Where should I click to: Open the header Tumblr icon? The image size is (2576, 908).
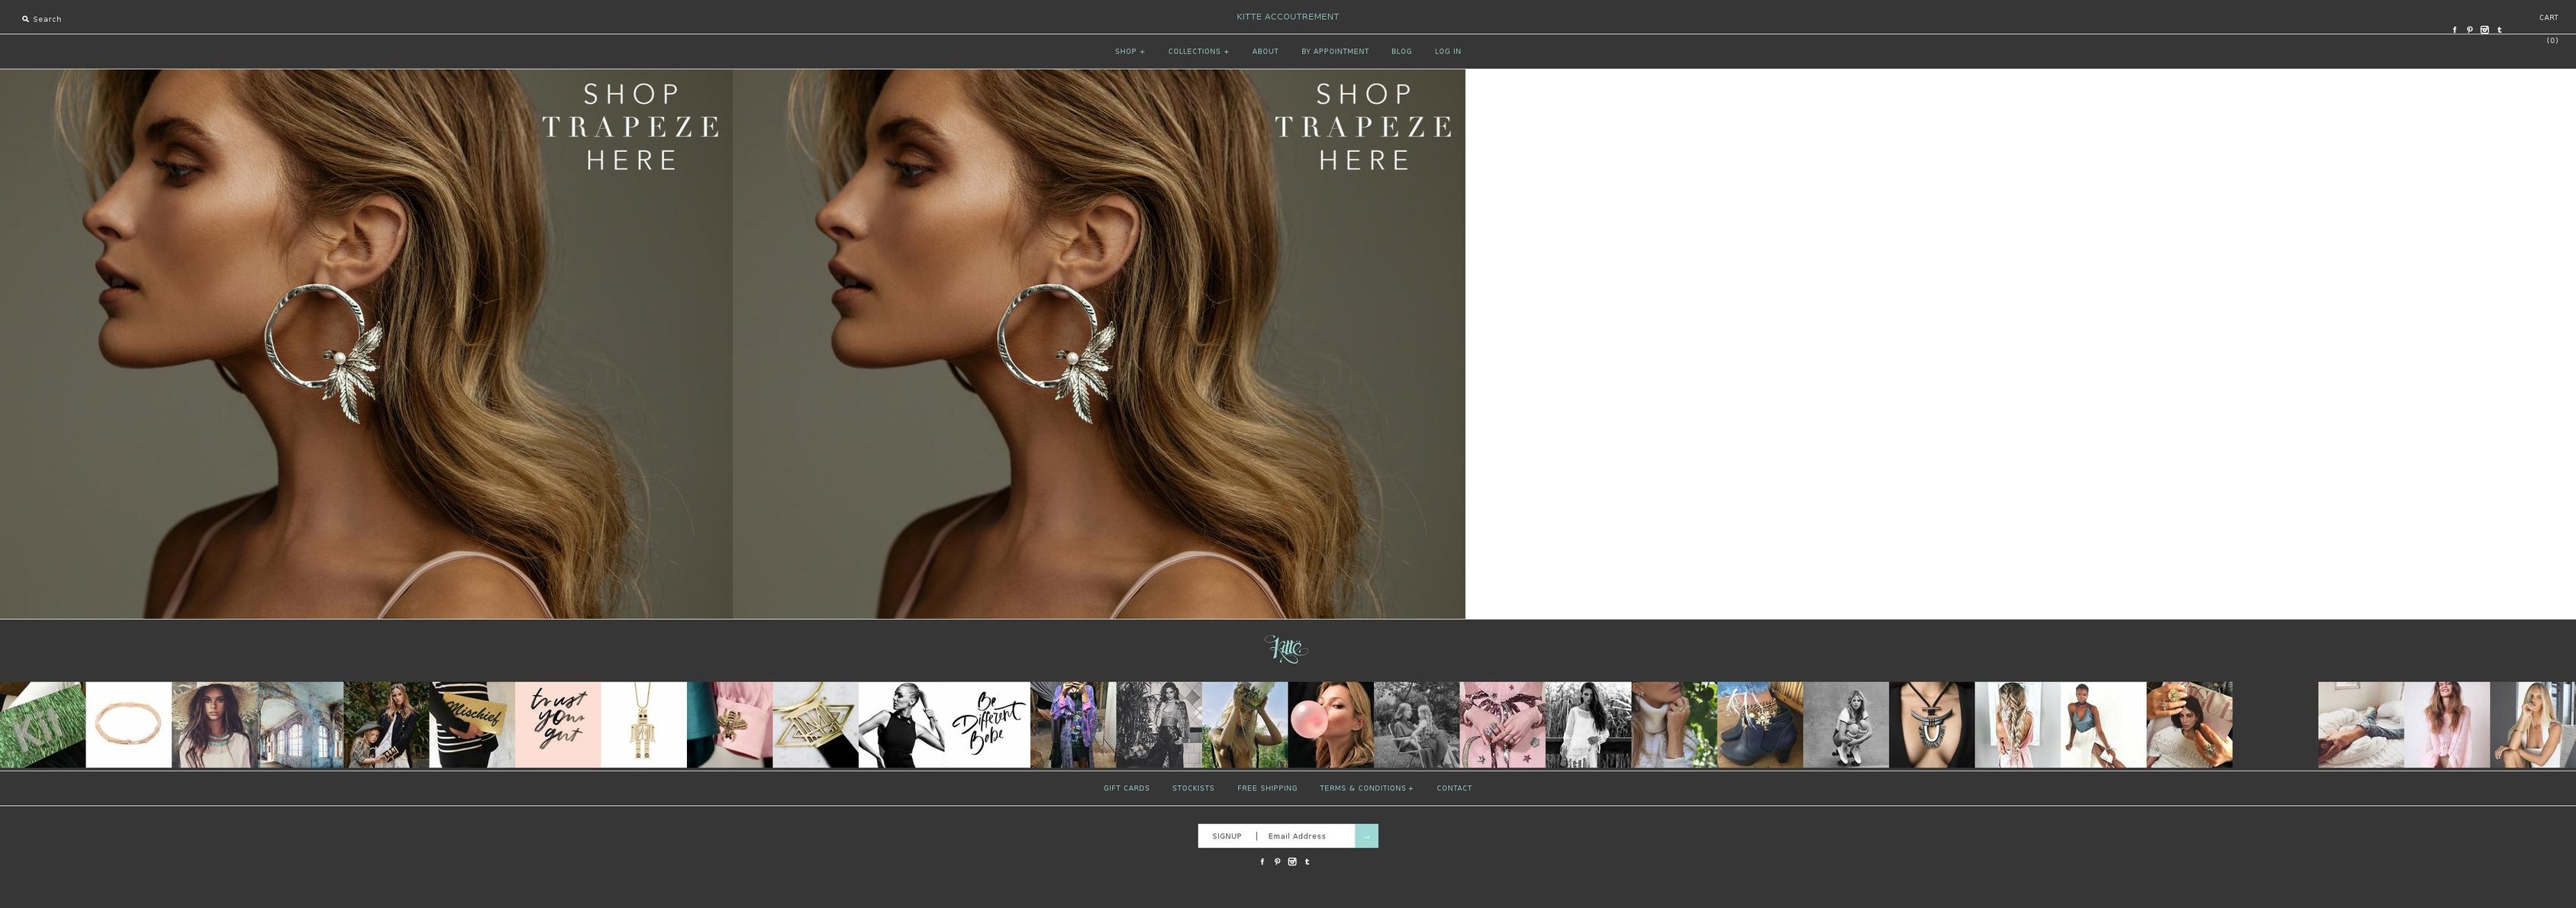coord(2499,30)
